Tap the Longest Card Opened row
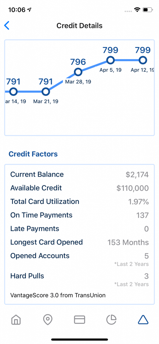Image resolution: width=159 pixels, height=344 pixels. 79,242
